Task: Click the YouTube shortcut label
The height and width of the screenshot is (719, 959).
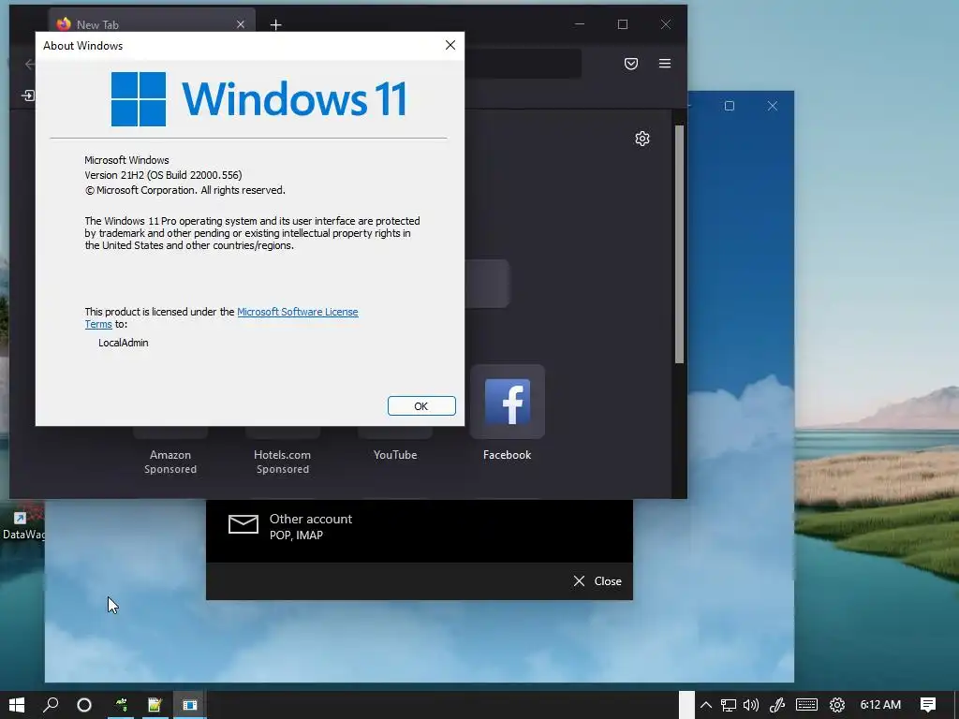Action: point(395,455)
